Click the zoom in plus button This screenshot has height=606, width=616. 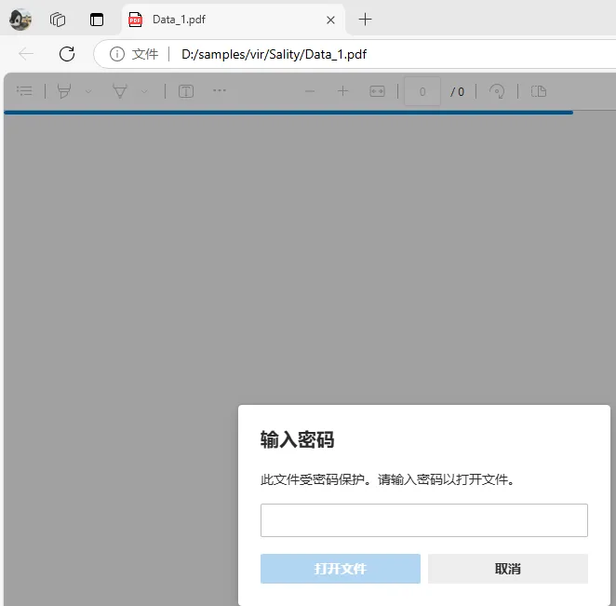[343, 91]
